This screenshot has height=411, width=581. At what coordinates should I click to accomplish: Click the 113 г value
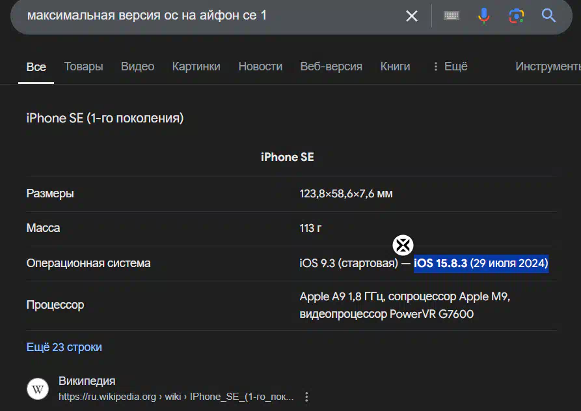coord(310,228)
